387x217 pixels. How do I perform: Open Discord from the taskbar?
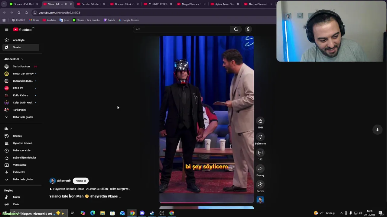tap(142, 213)
